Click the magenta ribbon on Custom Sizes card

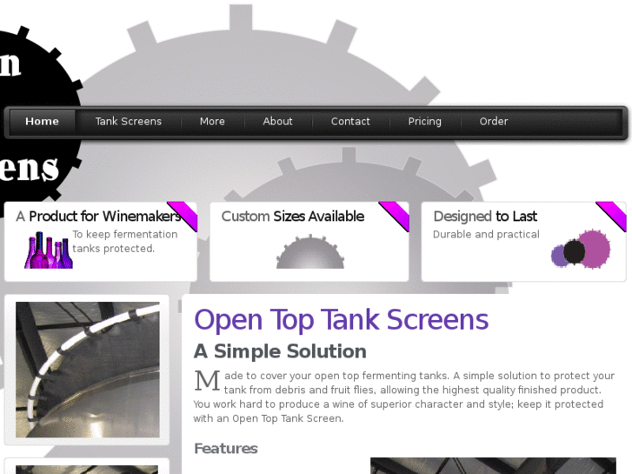pos(394,217)
